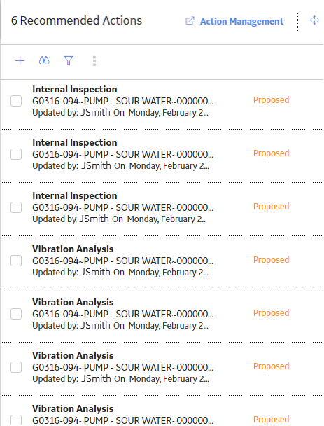Open the filter funnel icon
This screenshot has width=324, height=426.
click(x=69, y=60)
